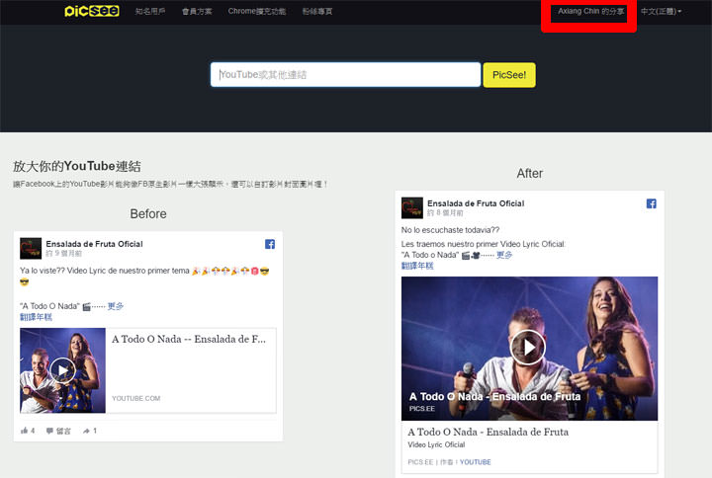Play the large video in After card
This screenshot has height=478, width=712.
[529, 347]
